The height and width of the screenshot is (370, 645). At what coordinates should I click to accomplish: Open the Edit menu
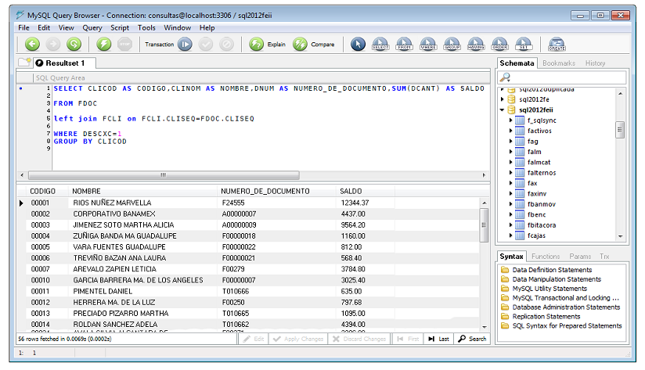(x=44, y=27)
